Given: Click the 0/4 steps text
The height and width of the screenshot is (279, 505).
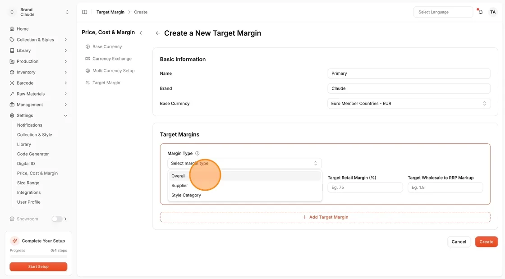Looking at the screenshot, I should (59, 250).
